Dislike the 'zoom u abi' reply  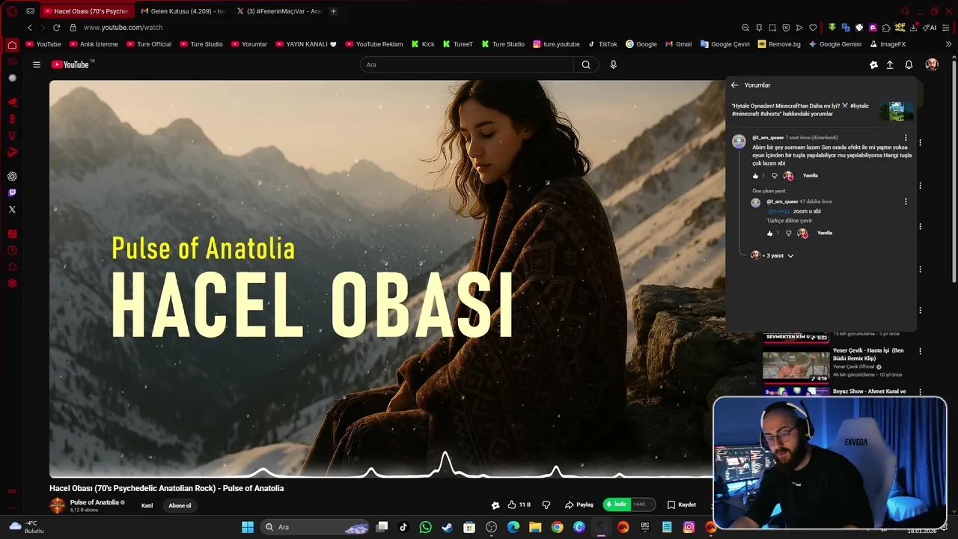(x=788, y=234)
